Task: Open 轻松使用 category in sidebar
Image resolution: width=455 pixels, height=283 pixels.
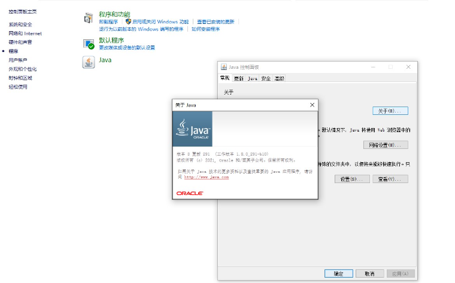Action: [x=18, y=87]
